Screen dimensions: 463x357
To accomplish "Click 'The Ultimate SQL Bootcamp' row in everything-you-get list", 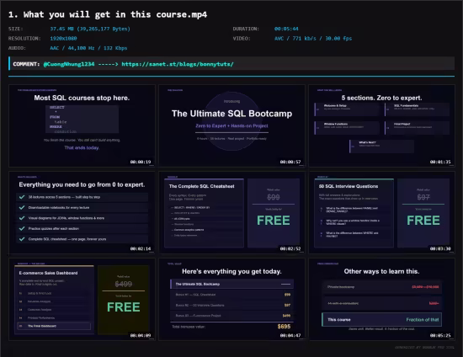I will pos(232,284).
